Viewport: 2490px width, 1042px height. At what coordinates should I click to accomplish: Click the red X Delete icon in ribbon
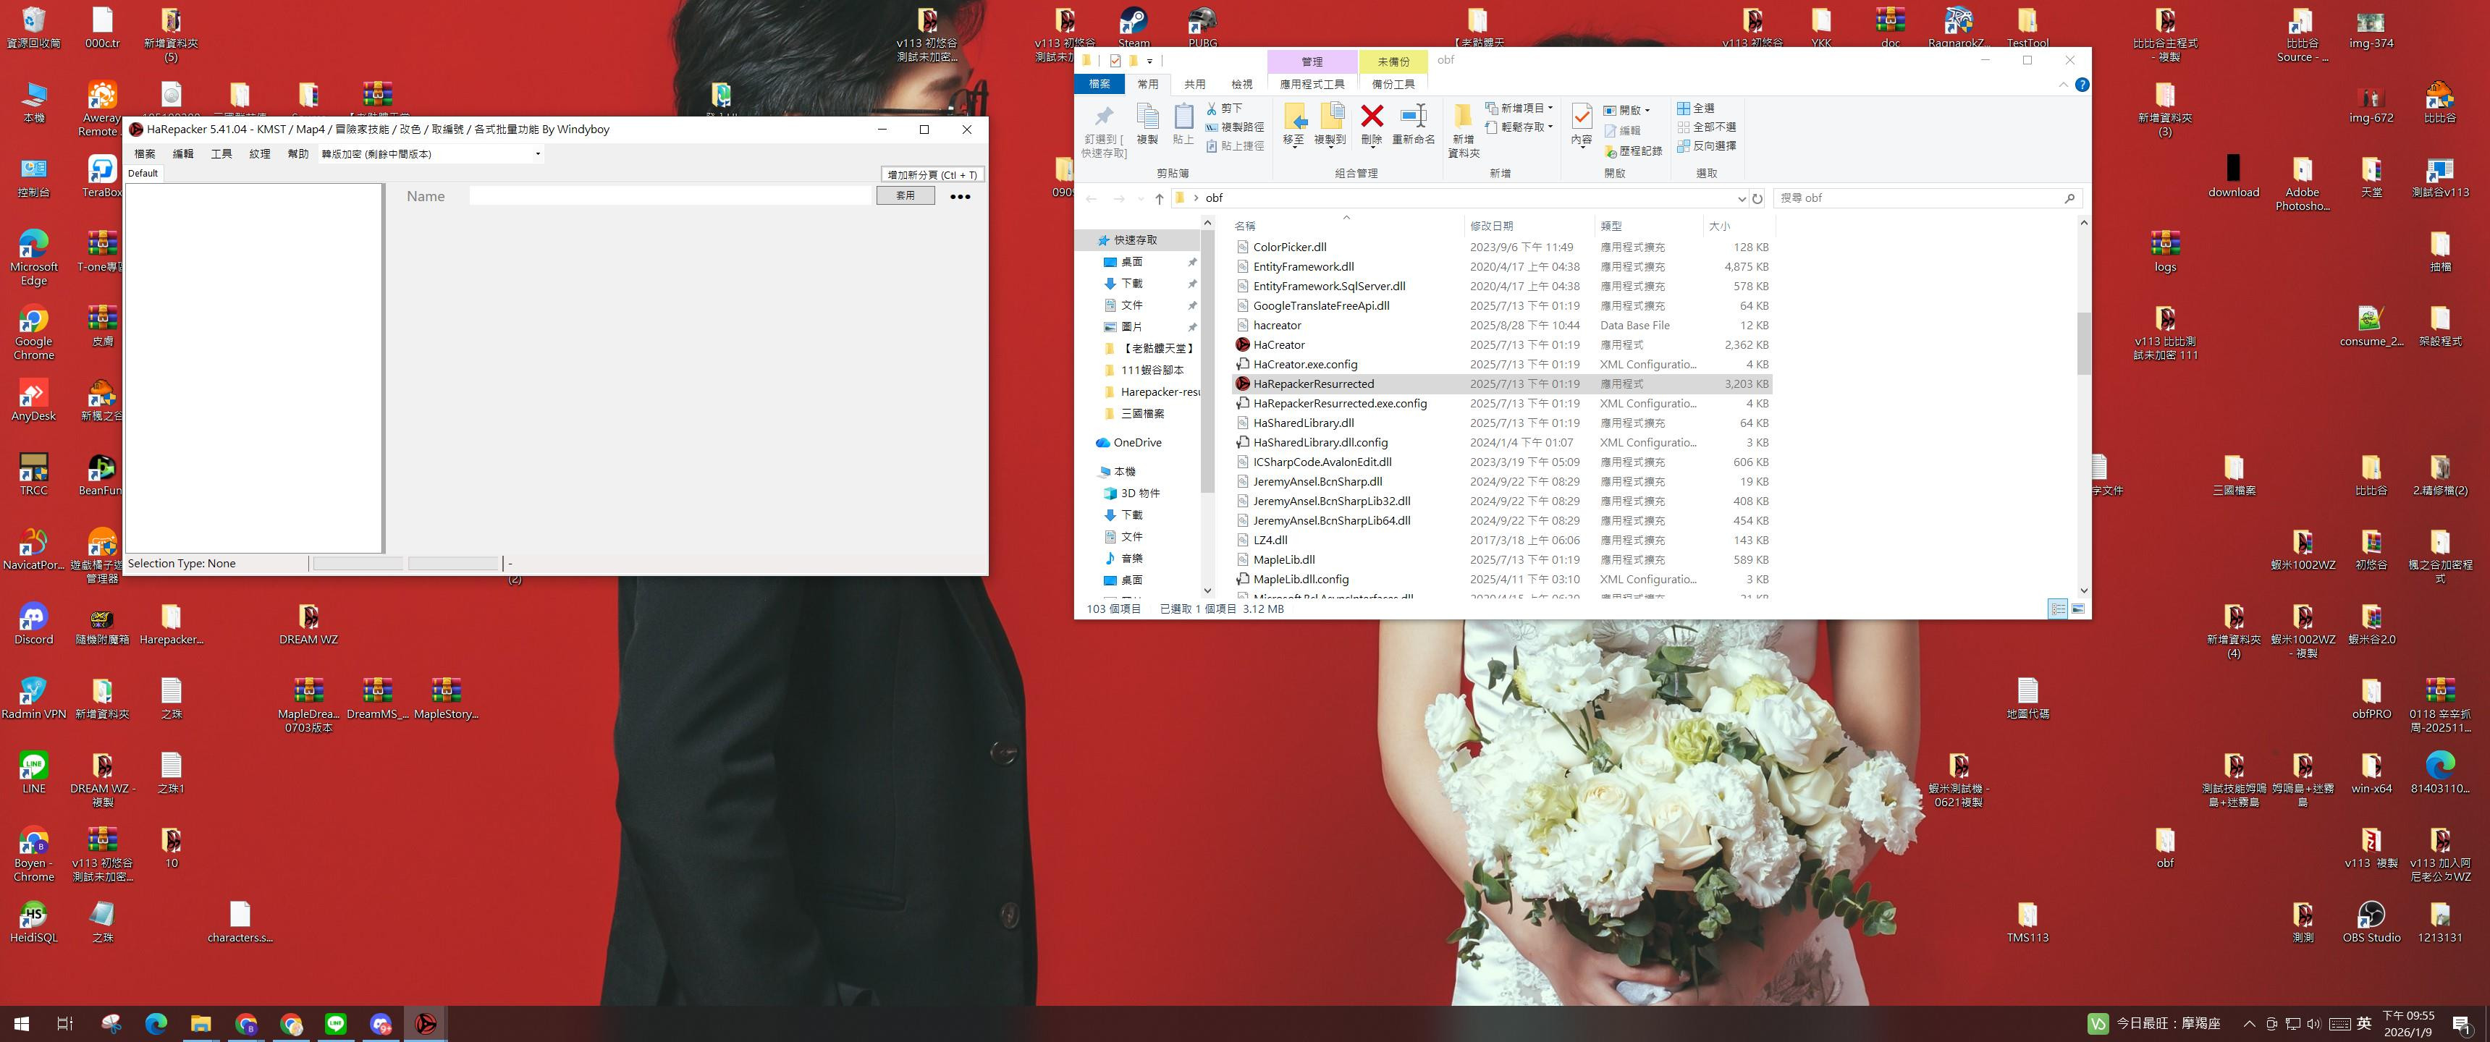coord(1371,117)
